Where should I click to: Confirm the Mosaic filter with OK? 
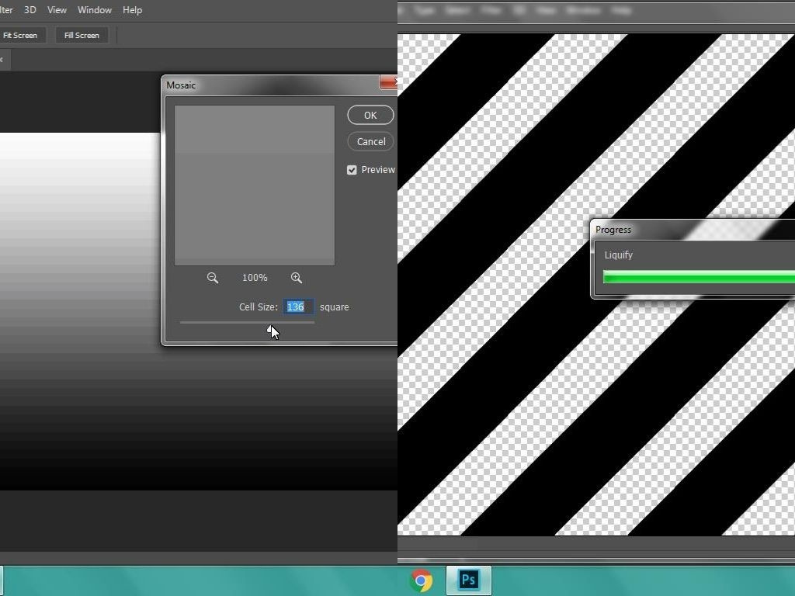[x=370, y=115]
